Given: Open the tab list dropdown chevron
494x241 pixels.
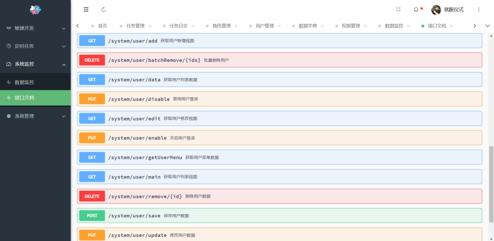Looking at the screenshot, I should coord(487,26).
